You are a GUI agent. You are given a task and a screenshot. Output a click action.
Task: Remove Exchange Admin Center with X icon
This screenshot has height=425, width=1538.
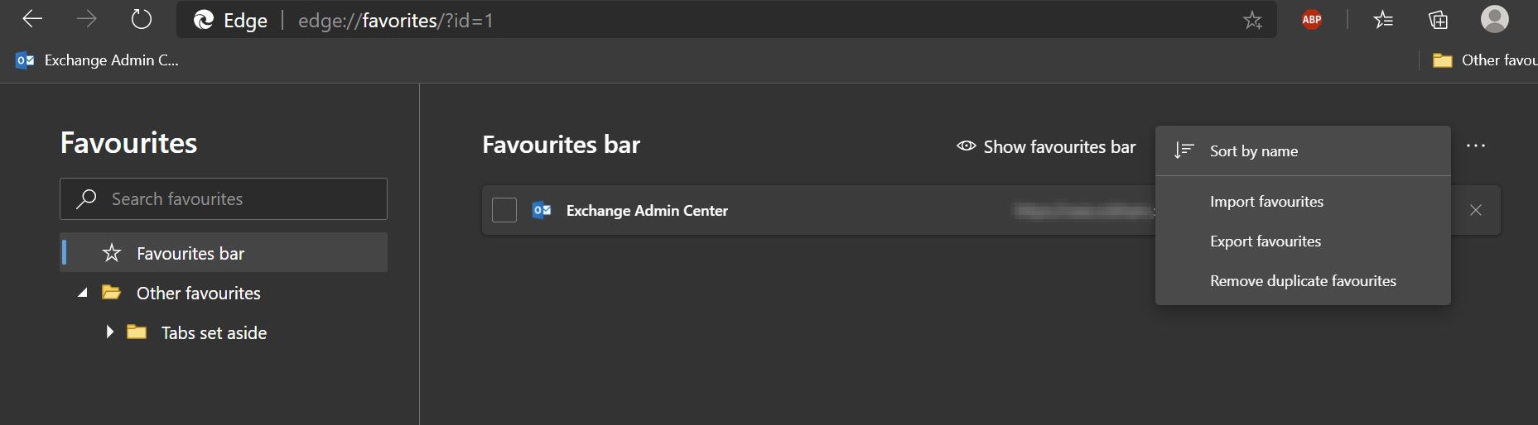[x=1476, y=210]
